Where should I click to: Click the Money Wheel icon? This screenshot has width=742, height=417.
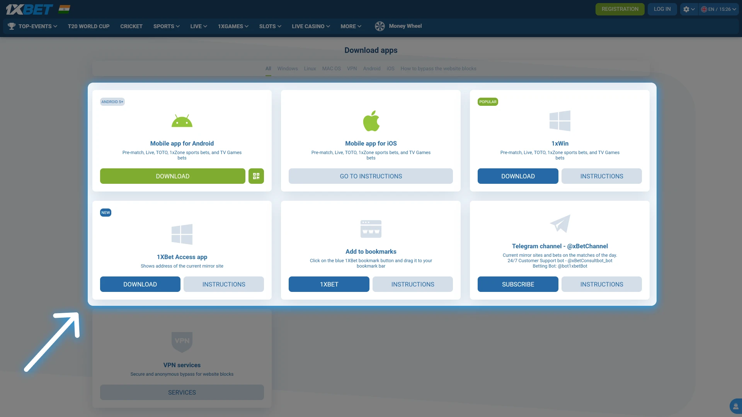tap(380, 26)
